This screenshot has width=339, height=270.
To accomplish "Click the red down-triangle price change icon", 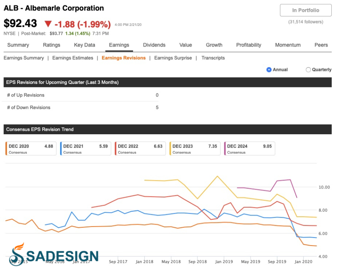I will (48, 24).
